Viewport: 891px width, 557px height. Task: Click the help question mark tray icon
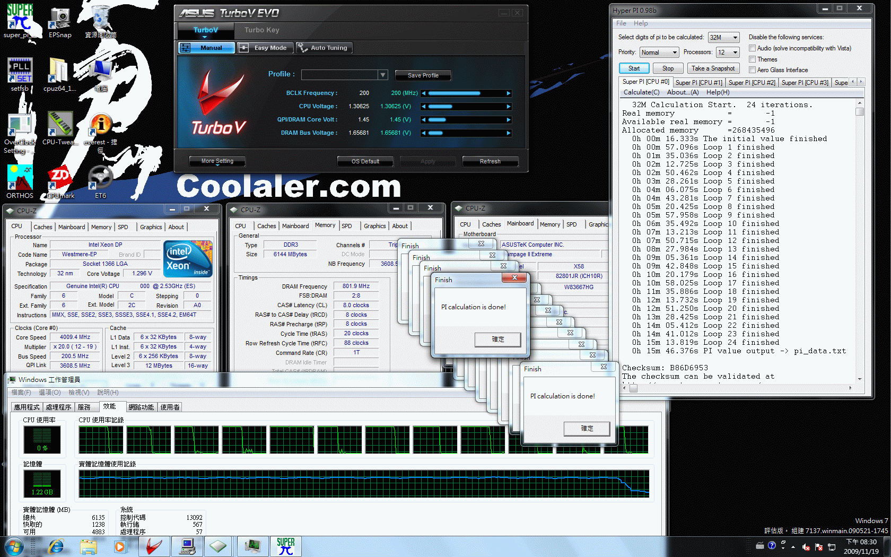(x=772, y=545)
